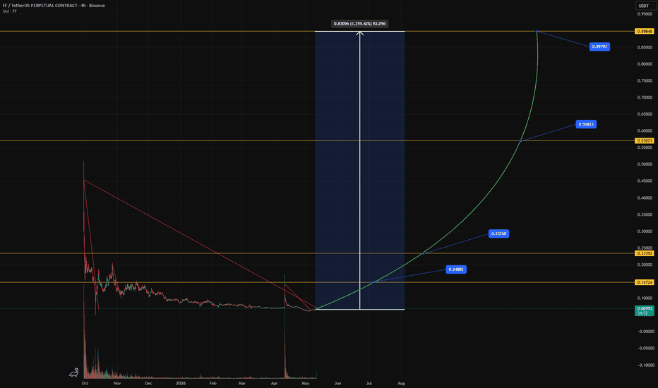Click the Apr label on time axis
The width and height of the screenshot is (658, 388).
pos(274,383)
